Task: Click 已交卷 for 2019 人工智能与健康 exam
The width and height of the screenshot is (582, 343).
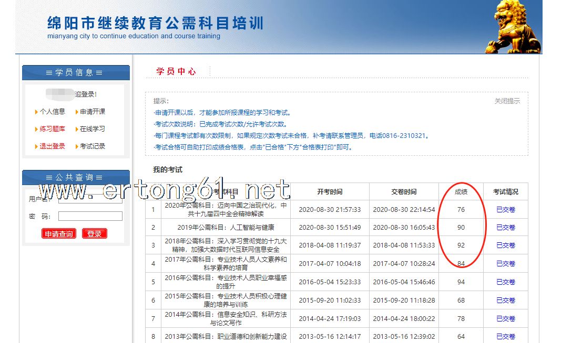Action: 506,228
